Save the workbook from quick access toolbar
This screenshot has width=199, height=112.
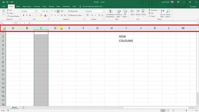[3, 2]
